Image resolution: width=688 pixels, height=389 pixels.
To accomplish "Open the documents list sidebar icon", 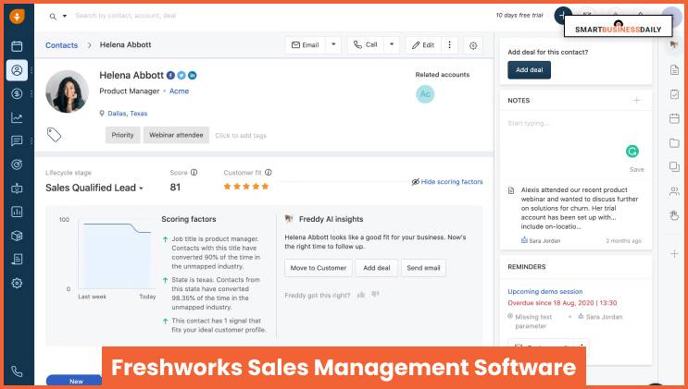I will 17,259.
